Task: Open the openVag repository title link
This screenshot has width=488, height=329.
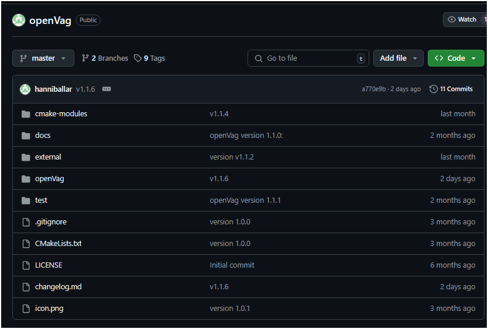Action: [50, 21]
